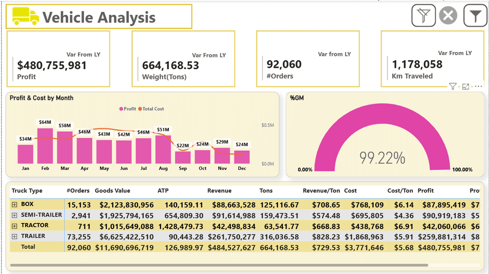489x274 pixels.
Task: Expand the SEMI-TRAILER row
Action: (14, 215)
